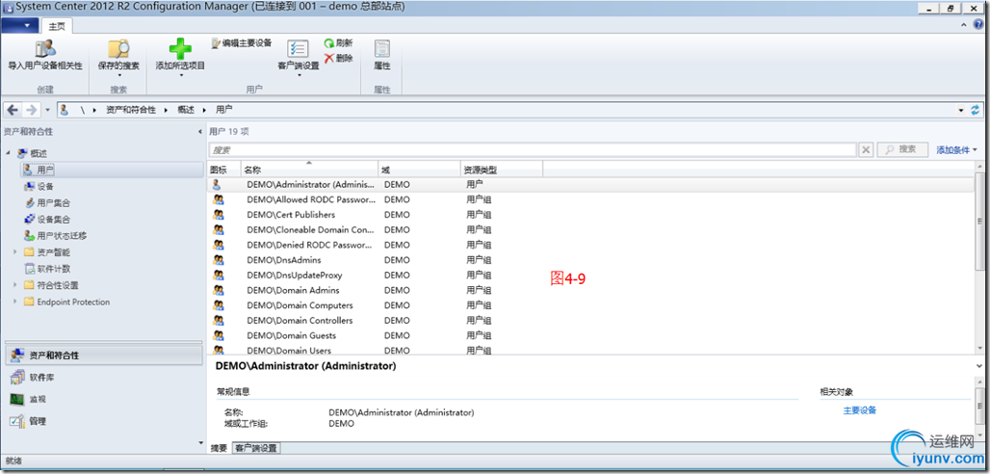Click group icon for DEMO\Cert Publishers
This screenshot has height=474, width=990.
[x=219, y=215]
